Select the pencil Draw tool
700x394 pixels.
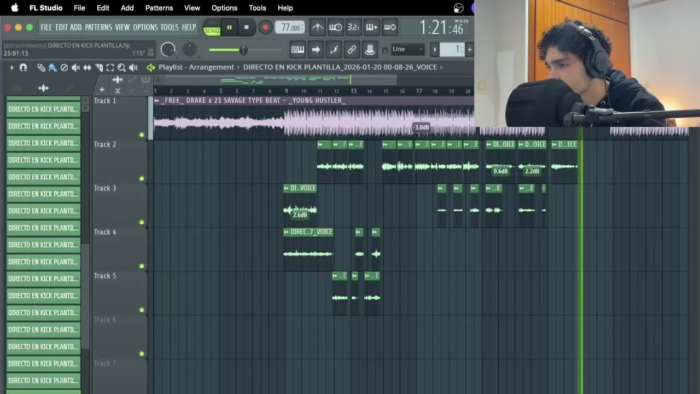[x=41, y=67]
